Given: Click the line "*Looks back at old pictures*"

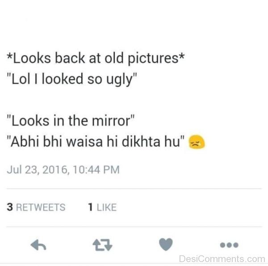Looking at the screenshot, I should tap(96, 58).
